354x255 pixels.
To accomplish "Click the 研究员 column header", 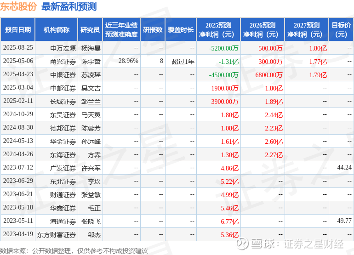I will pyautogui.click(x=90, y=29).
